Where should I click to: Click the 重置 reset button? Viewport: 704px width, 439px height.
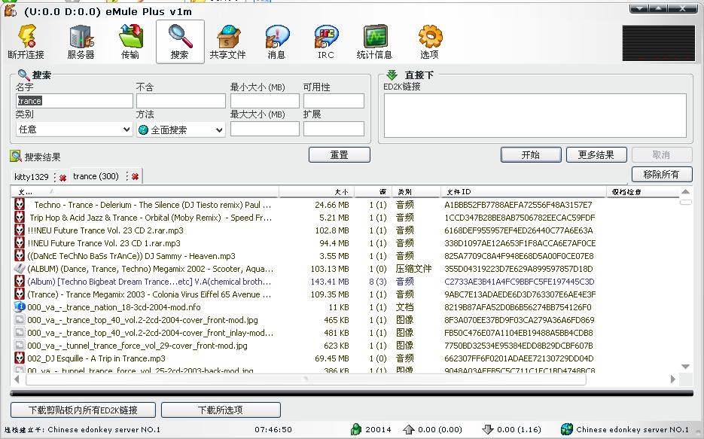(339, 154)
